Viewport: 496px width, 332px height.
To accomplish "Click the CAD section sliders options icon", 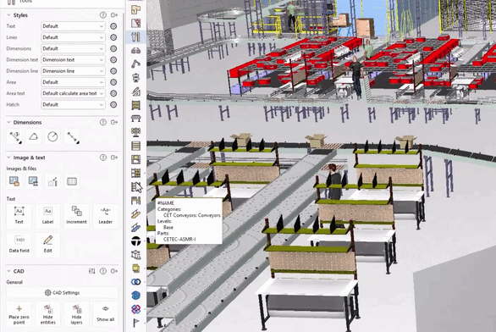I will pyautogui.click(x=91, y=271).
